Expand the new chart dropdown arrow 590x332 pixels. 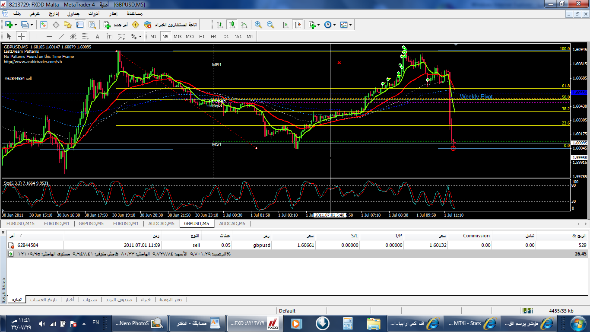pyautogui.click(x=16, y=25)
